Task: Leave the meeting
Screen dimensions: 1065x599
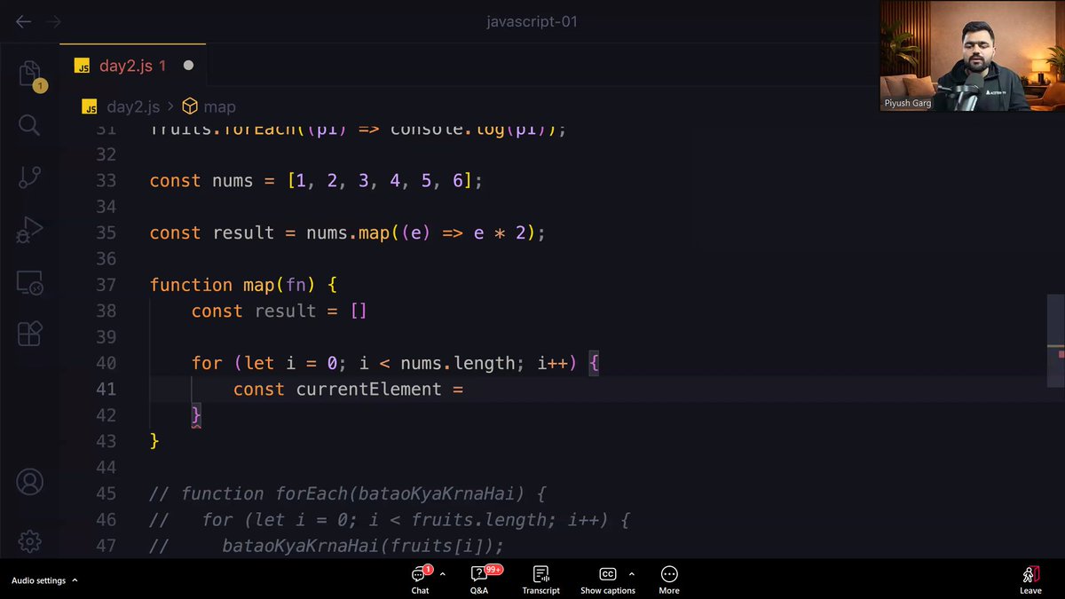Action: pos(1030,579)
